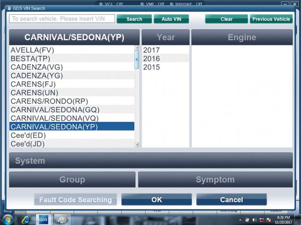Click the Search button
This screenshot has height=225, width=301.
134,19
